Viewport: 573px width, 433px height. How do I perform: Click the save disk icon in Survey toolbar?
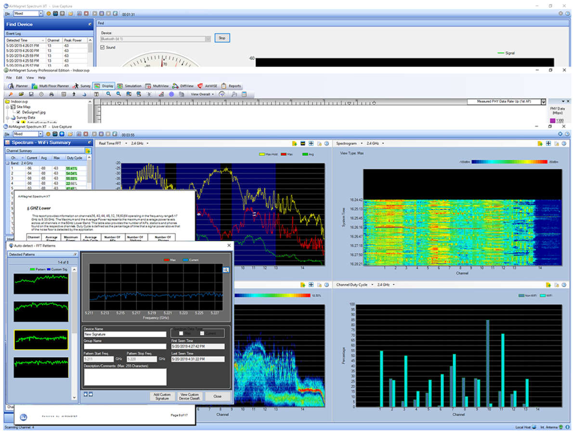click(x=31, y=94)
